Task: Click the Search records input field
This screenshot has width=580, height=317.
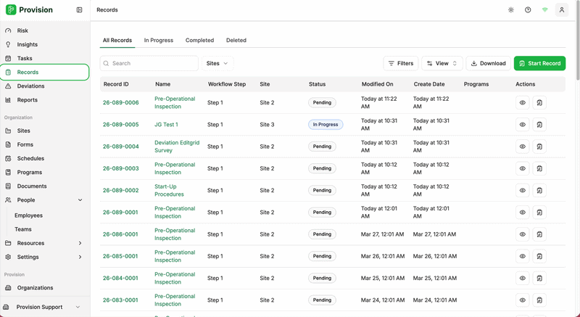Action: pos(152,64)
